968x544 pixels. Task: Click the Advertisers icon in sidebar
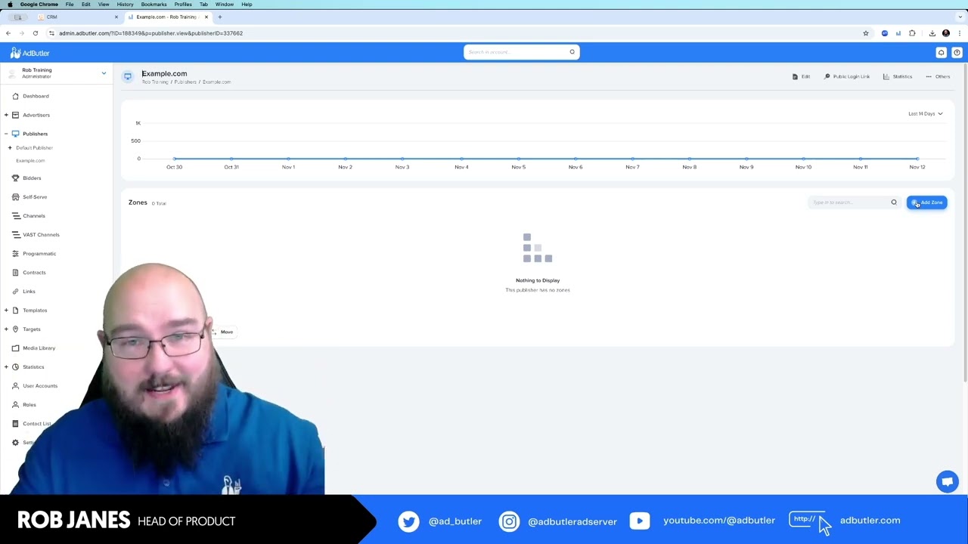pyautogui.click(x=15, y=115)
